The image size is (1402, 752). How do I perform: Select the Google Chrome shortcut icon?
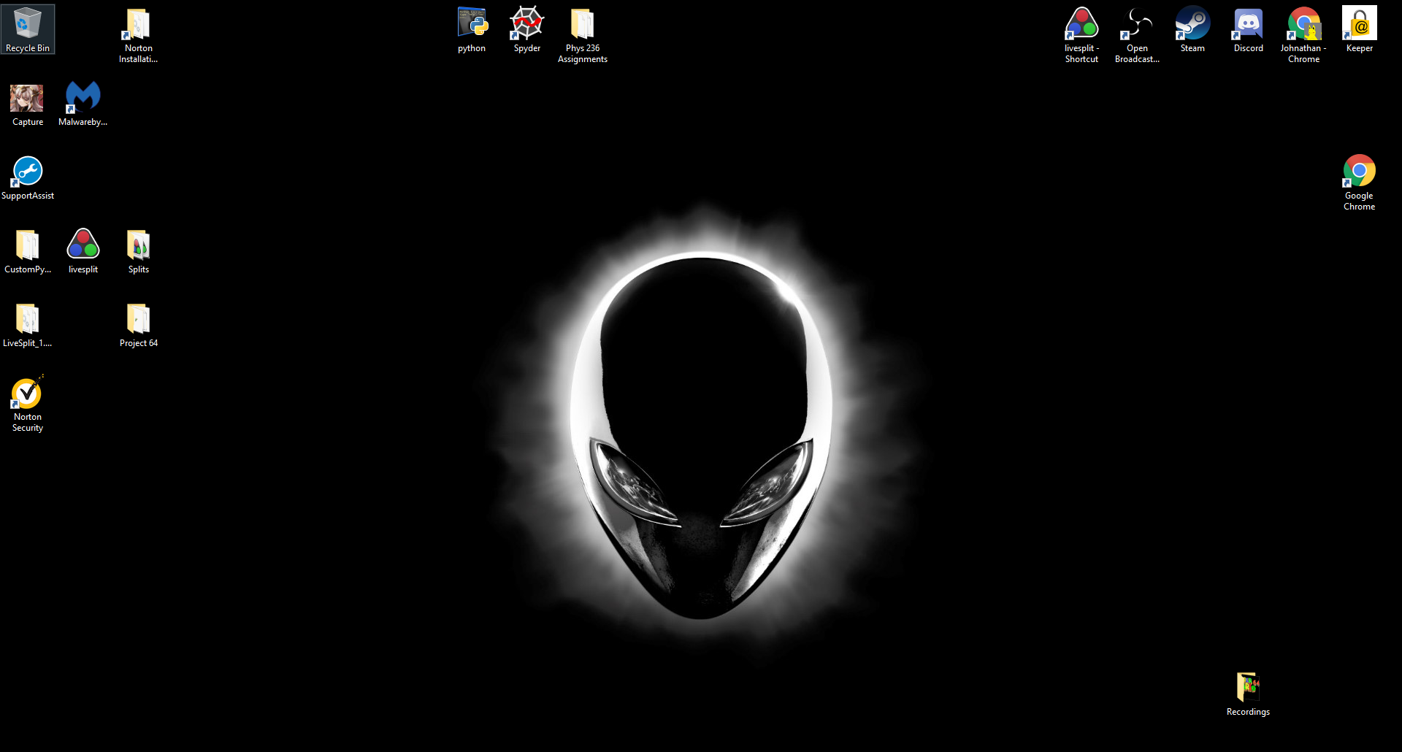1359,183
